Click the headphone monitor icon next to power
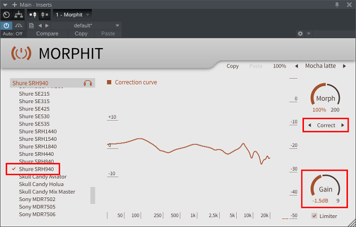 (19, 25)
